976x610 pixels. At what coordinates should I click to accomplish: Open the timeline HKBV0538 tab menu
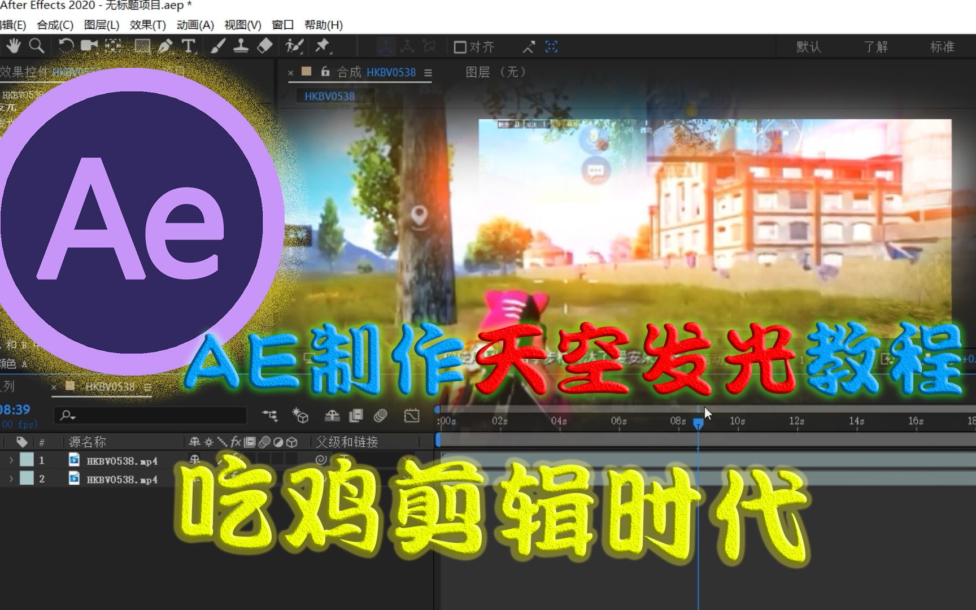click(147, 387)
